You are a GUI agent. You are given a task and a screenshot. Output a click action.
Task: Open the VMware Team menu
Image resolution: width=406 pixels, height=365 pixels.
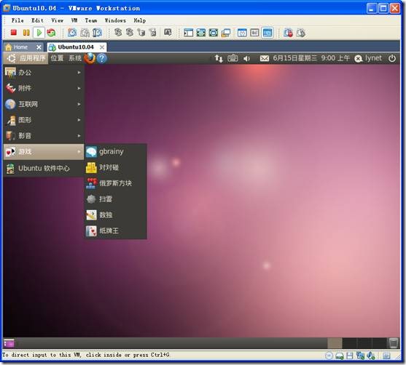91,20
